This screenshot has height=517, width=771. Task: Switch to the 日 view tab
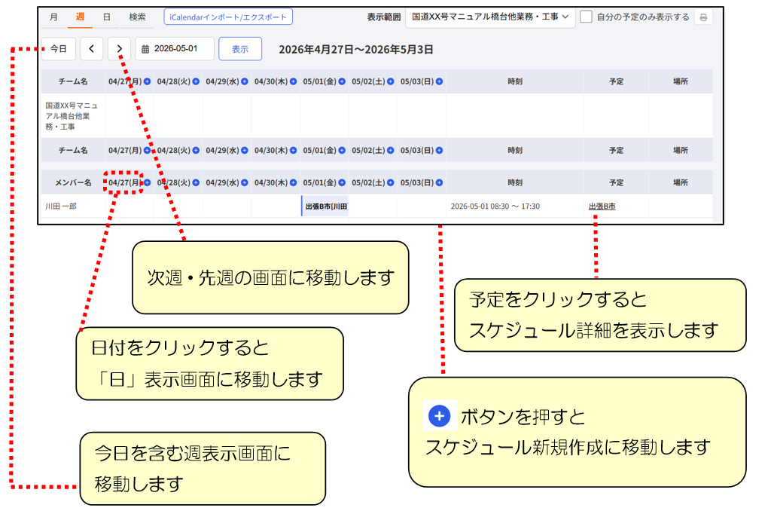pos(107,17)
